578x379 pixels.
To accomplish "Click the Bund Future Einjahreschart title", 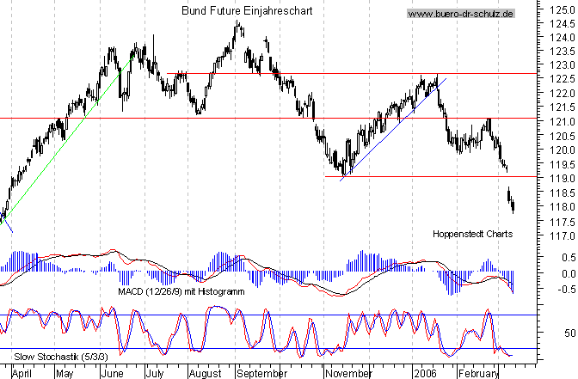I will coord(248,12).
